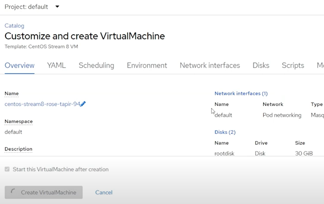Toggle Start this VirtualMachine after creation
The width and height of the screenshot is (324, 204).
pyautogui.click(x=7, y=169)
